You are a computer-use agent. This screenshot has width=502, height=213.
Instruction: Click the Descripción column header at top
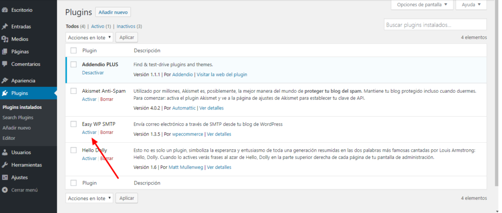[x=147, y=51]
